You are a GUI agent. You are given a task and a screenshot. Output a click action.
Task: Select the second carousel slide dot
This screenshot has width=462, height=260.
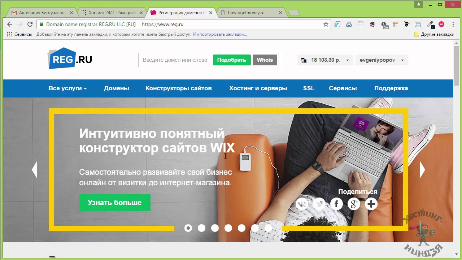coord(201,228)
